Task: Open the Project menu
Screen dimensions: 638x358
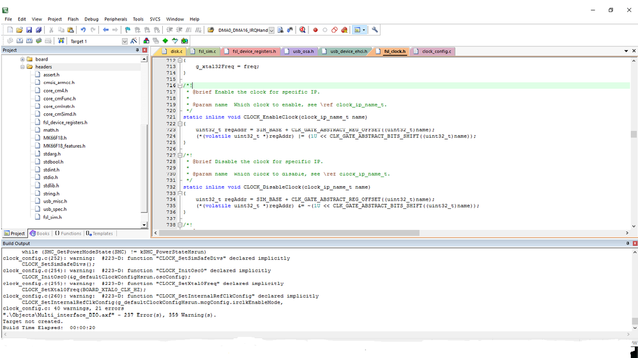Action: (x=54, y=19)
